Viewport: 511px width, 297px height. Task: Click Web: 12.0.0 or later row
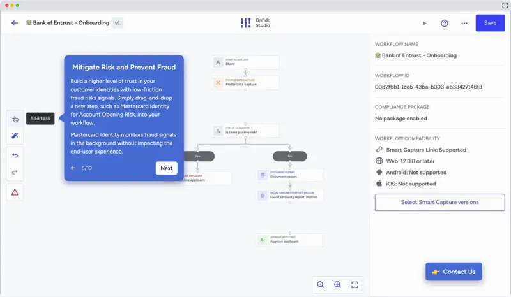point(405,161)
